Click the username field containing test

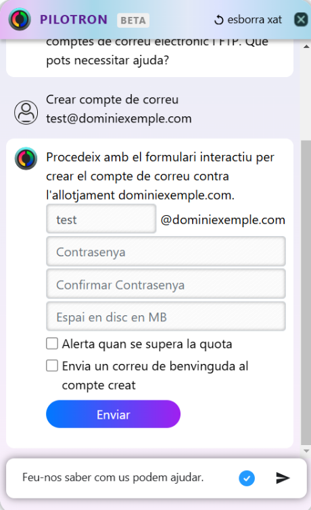pos(101,219)
